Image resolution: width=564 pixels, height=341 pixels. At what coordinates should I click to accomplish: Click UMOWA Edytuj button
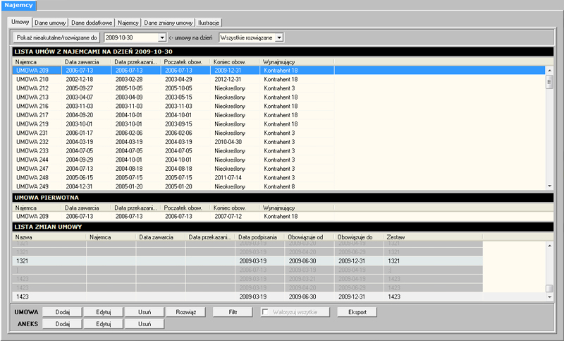click(x=104, y=312)
